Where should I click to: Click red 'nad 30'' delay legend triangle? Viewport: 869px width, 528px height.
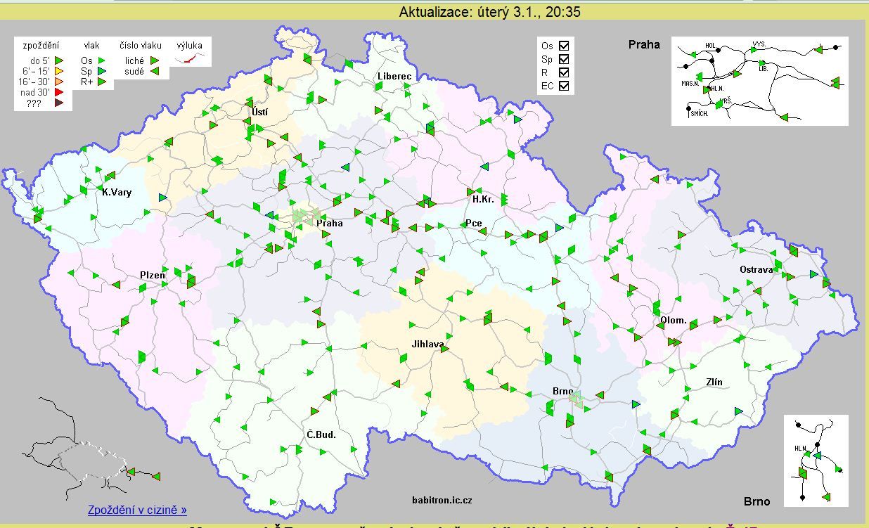point(59,92)
